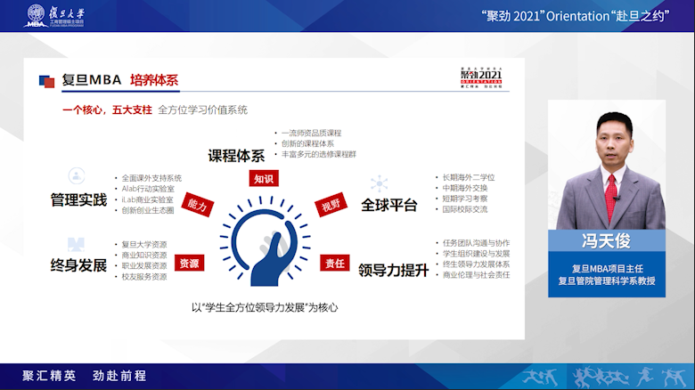Click bullet 短期学习考察
695x390 pixels.
[x=465, y=199]
